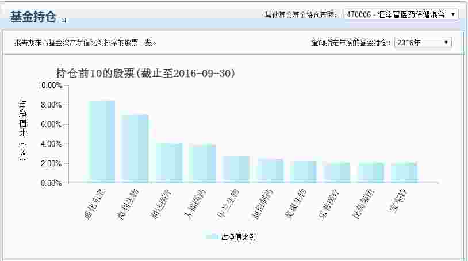Click the 人福医药 bar
The image size is (468, 261).
click(x=202, y=163)
